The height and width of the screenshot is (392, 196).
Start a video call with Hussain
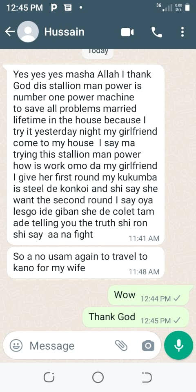127,32
